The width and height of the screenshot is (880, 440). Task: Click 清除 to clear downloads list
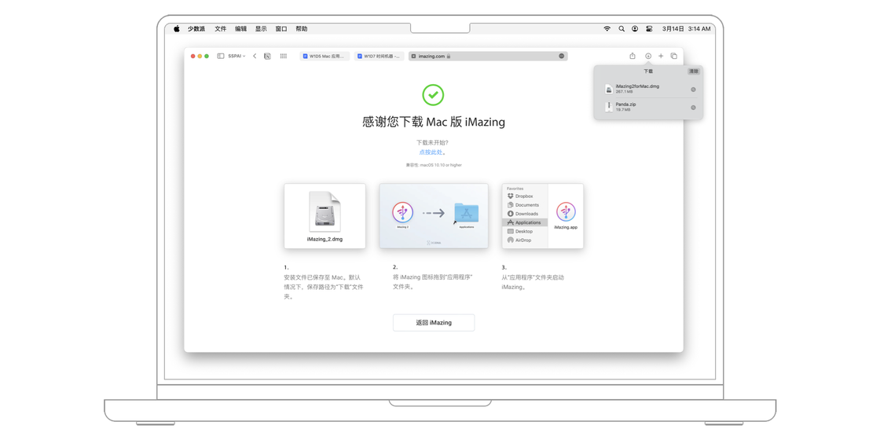pos(694,71)
